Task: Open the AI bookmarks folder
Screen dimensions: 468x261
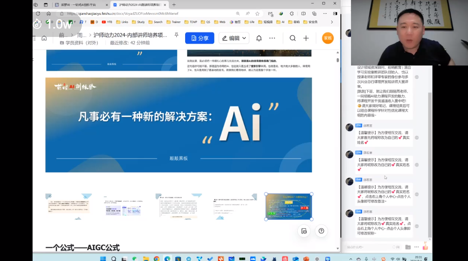Action: [x=280, y=22]
